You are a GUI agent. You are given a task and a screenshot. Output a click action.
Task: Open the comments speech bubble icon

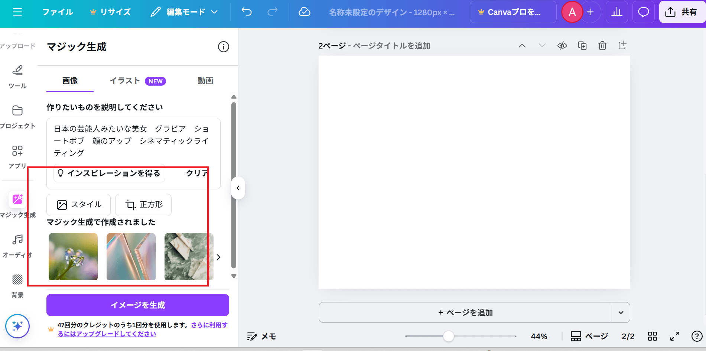click(643, 12)
